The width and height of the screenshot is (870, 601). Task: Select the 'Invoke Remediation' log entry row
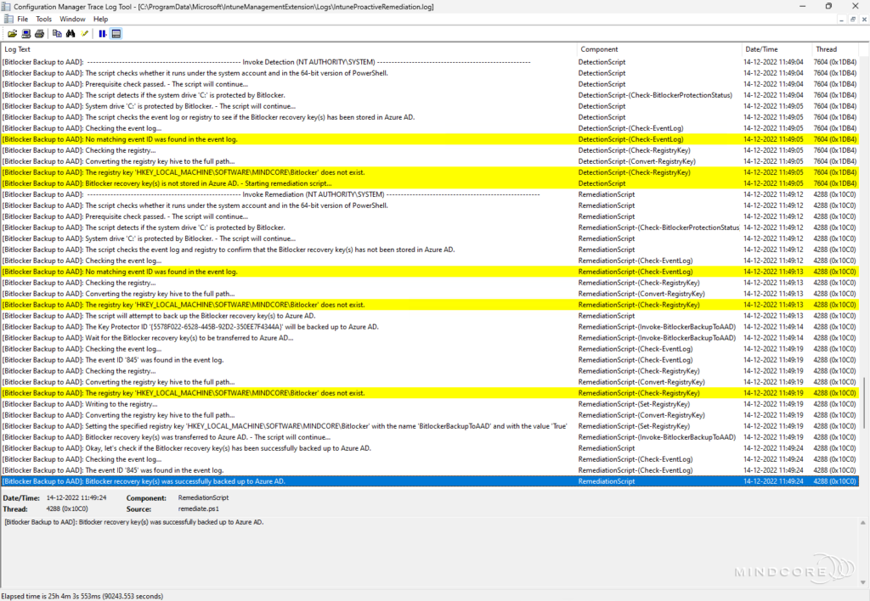pos(255,194)
